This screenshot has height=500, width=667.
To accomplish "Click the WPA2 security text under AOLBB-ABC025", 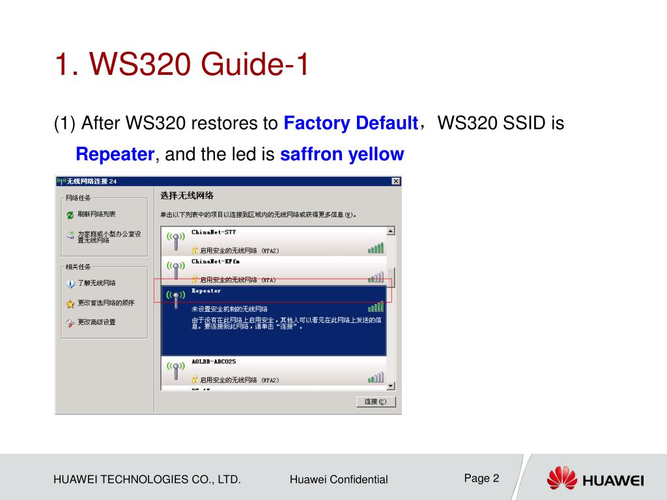I will [240, 380].
